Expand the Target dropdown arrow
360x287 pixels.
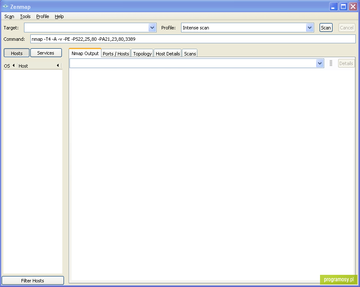152,28
